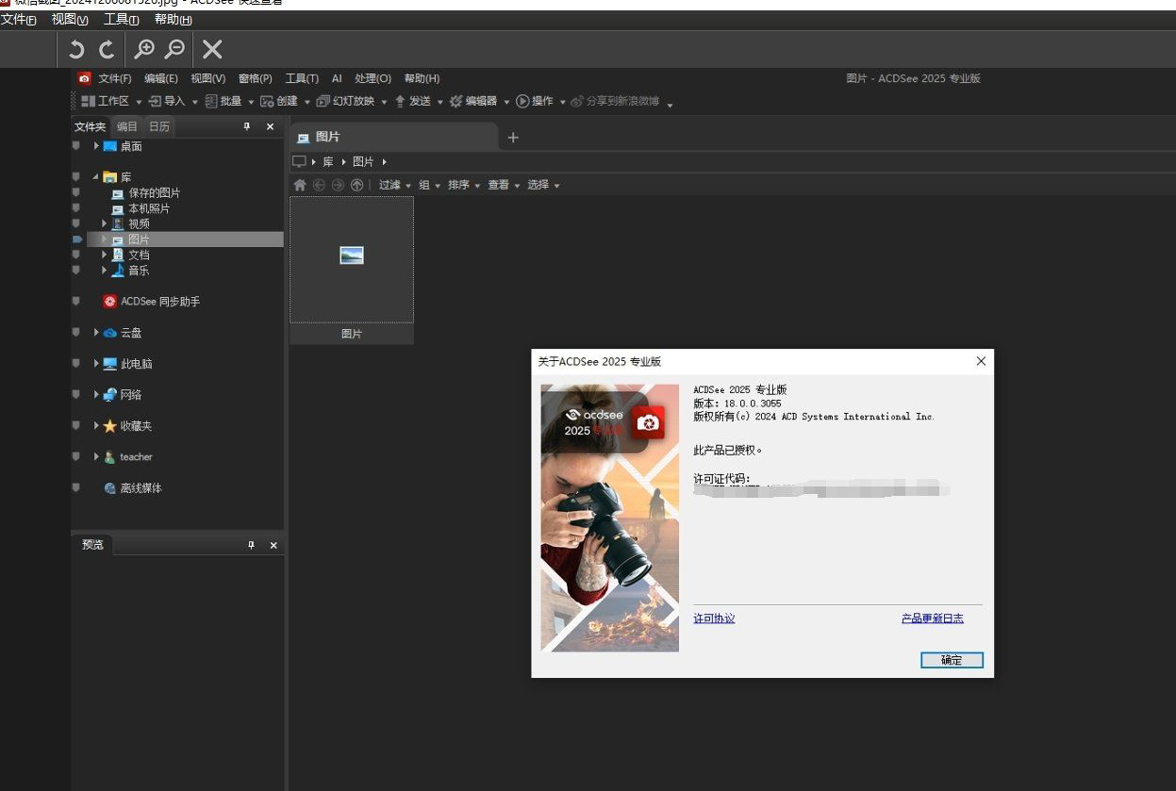Toggle easy-select marker for 音乐 row
Viewport: 1176px width, 791px height.
pyautogui.click(x=76, y=270)
